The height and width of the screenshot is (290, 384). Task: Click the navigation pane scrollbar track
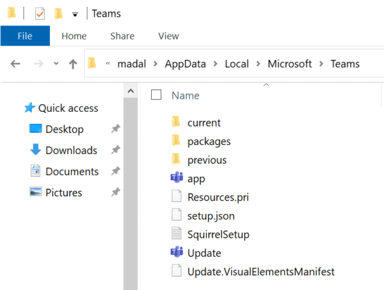pos(131,193)
